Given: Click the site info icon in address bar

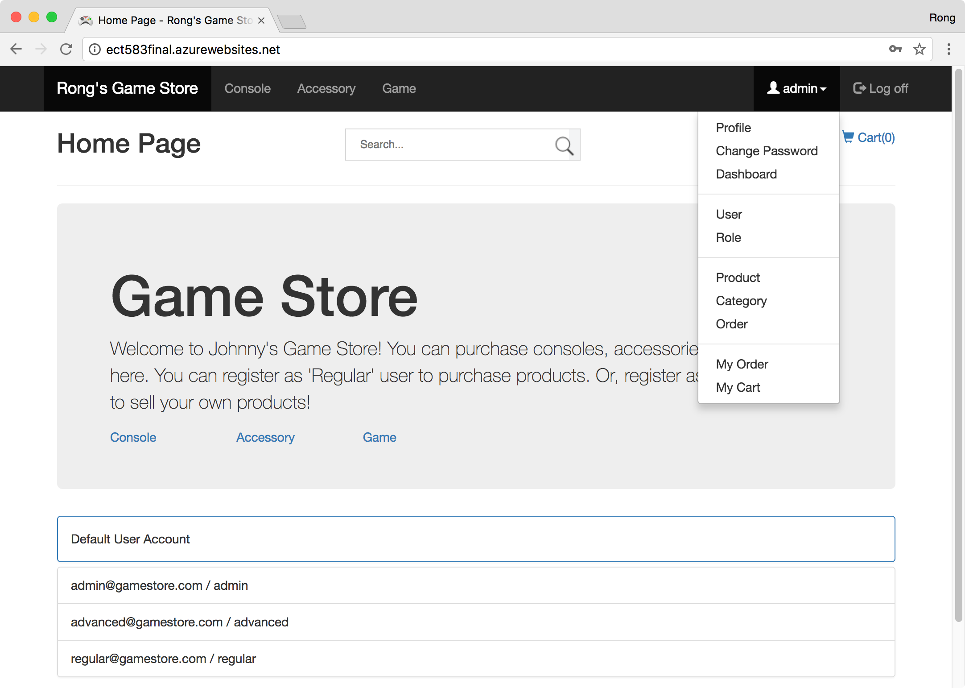Looking at the screenshot, I should pos(95,49).
